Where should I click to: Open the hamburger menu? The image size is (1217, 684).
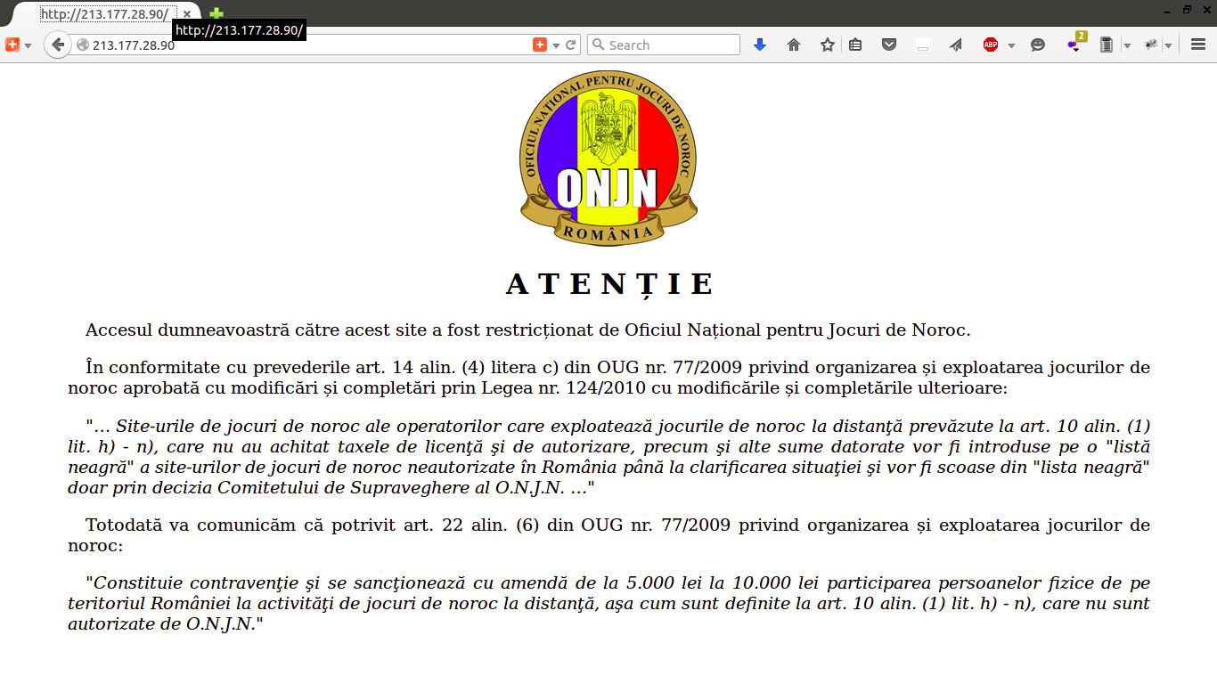tap(1198, 45)
